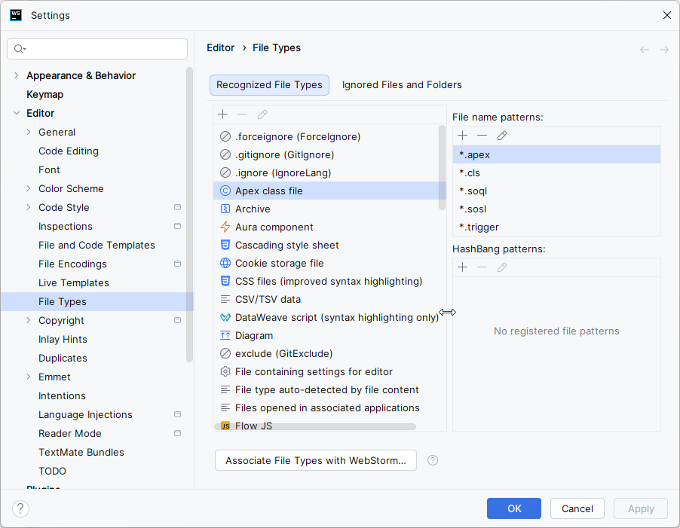Click the edit file type pencil icon
This screenshot has height=528, width=680.
262,114
